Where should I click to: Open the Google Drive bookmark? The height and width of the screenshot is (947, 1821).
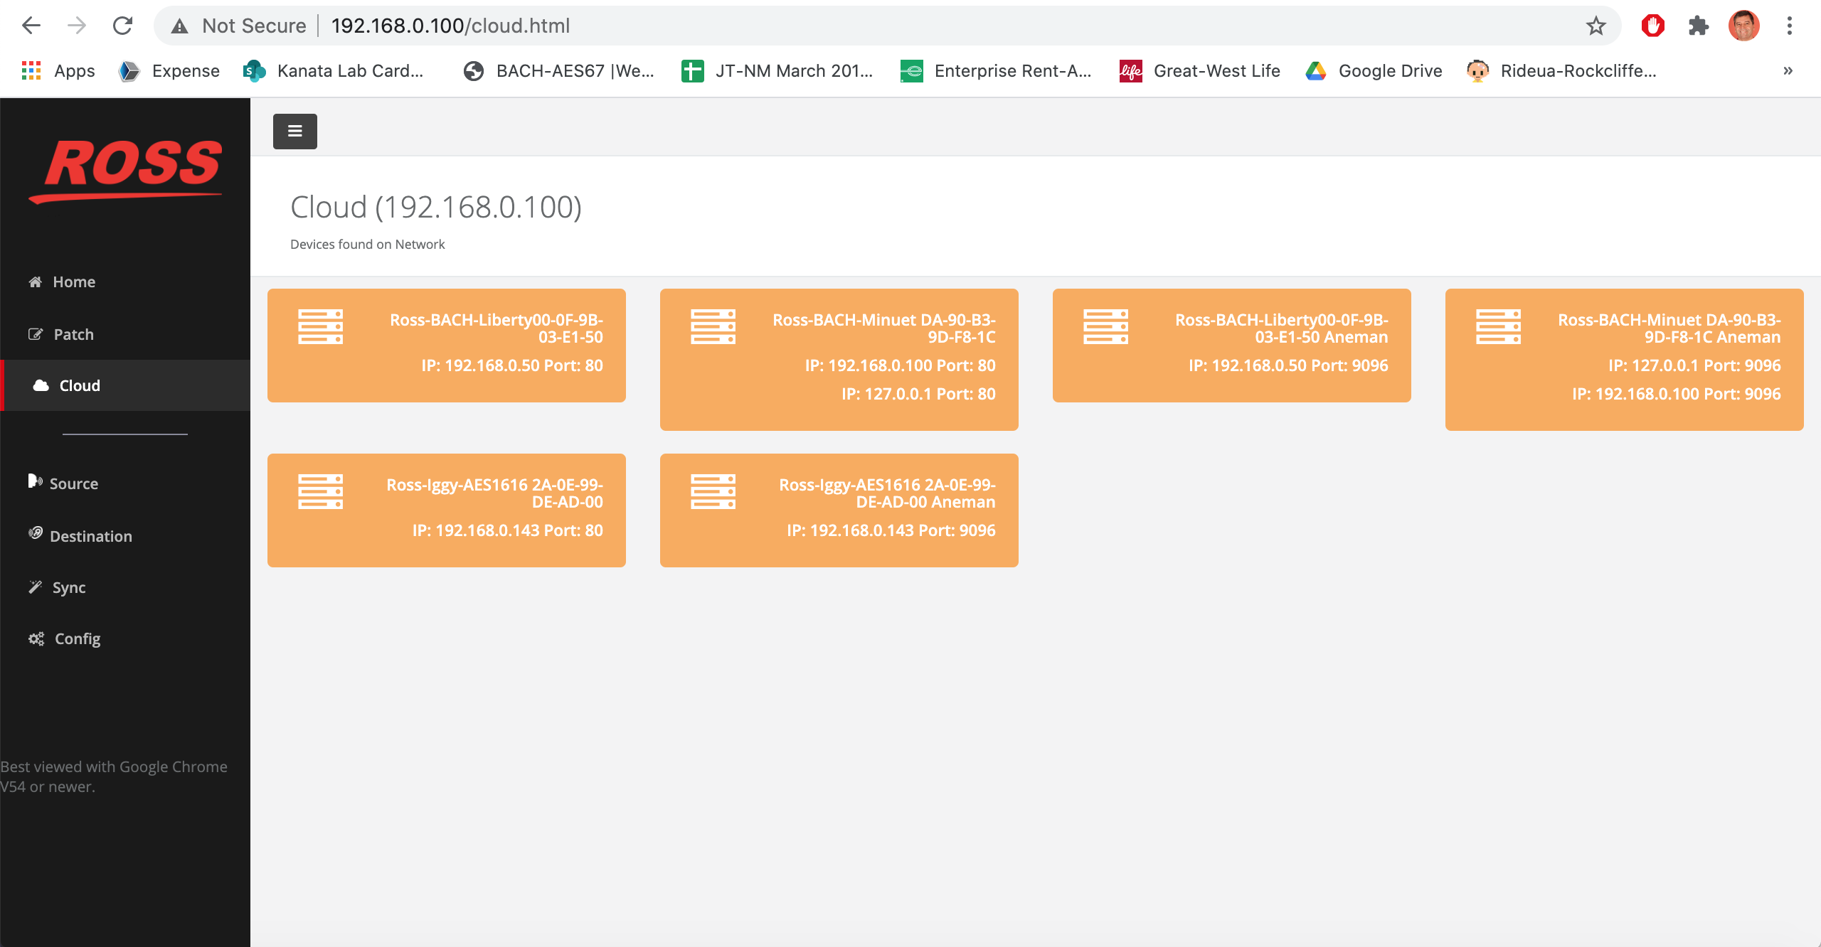point(1374,70)
